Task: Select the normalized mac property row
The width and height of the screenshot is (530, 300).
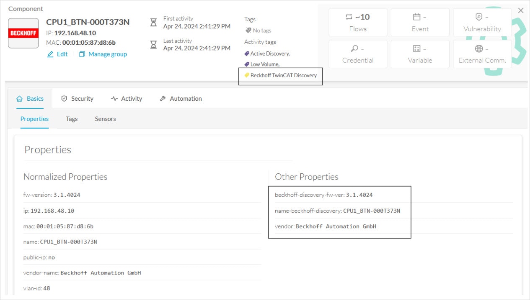Action: (x=142, y=226)
